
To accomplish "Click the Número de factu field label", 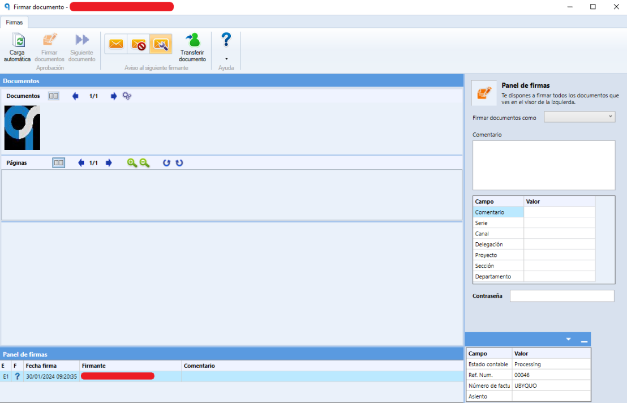I will (x=489, y=386).
